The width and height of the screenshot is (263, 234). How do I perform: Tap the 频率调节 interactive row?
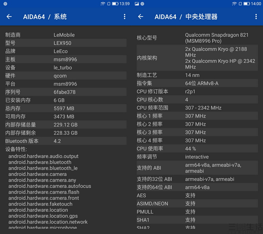pyautogui.click(x=197, y=157)
